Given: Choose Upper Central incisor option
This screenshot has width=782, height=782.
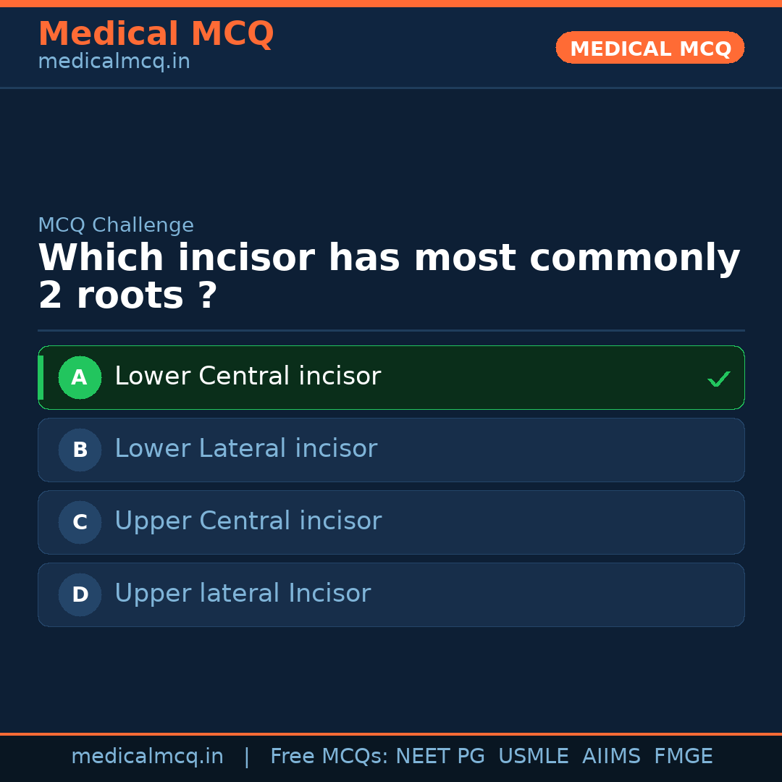Looking at the screenshot, I should coord(248,521).
